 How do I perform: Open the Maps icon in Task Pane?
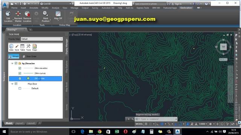click(x=34, y=47)
